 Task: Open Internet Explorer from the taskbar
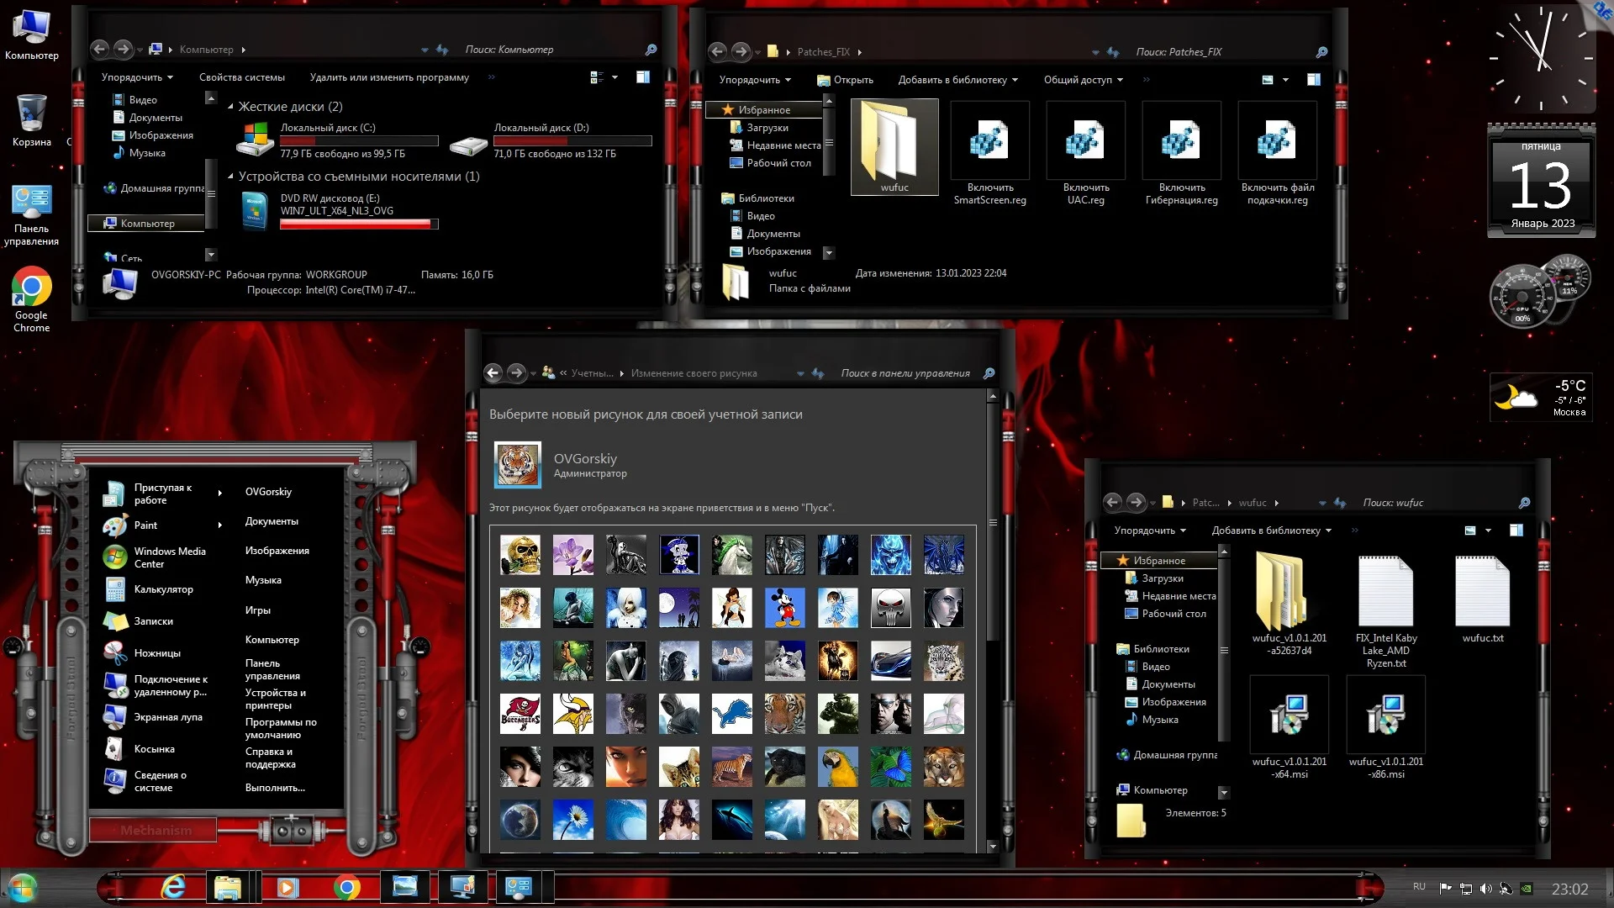(x=173, y=887)
